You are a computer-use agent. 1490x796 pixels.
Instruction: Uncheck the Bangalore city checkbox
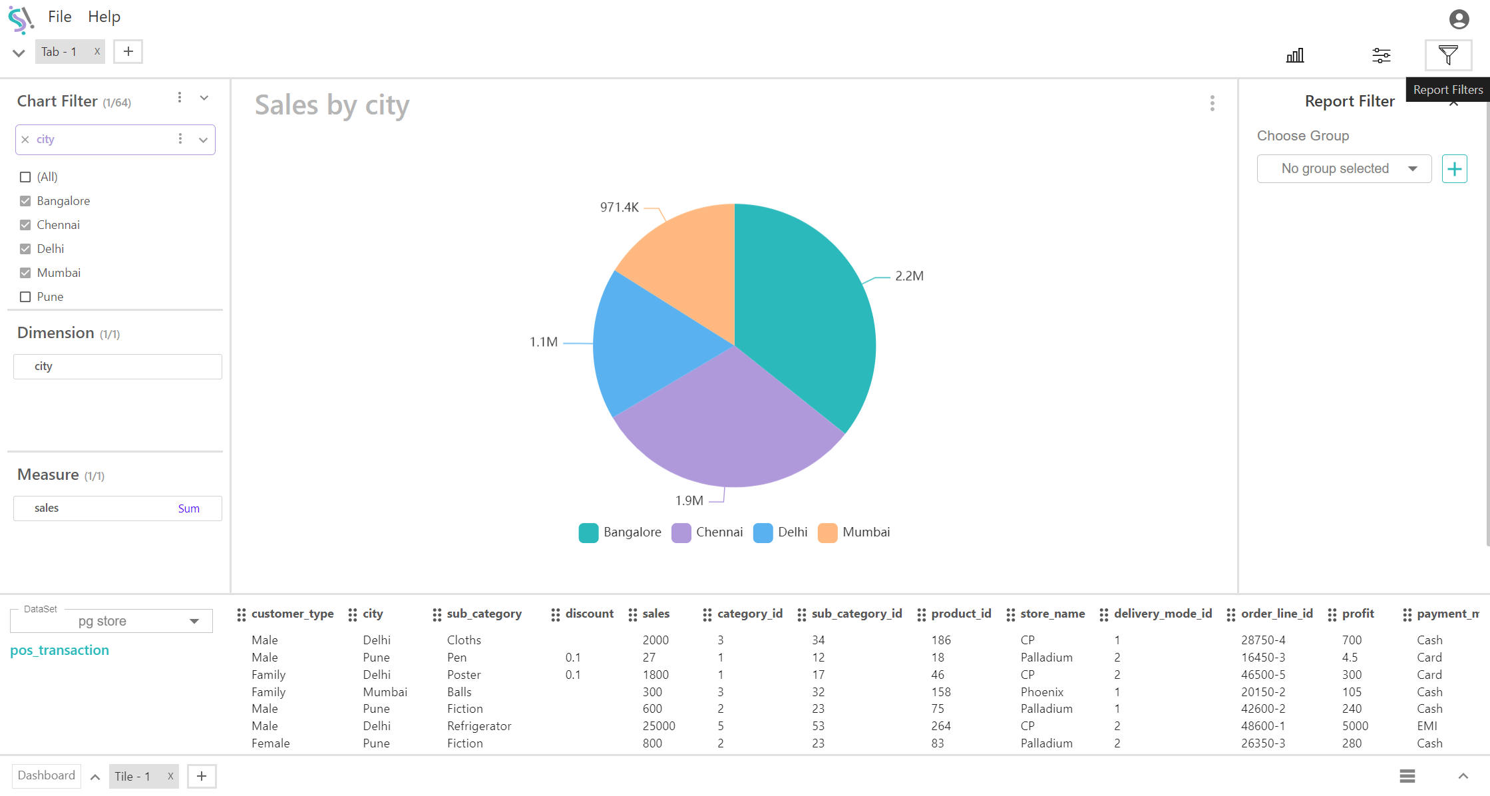[25, 201]
